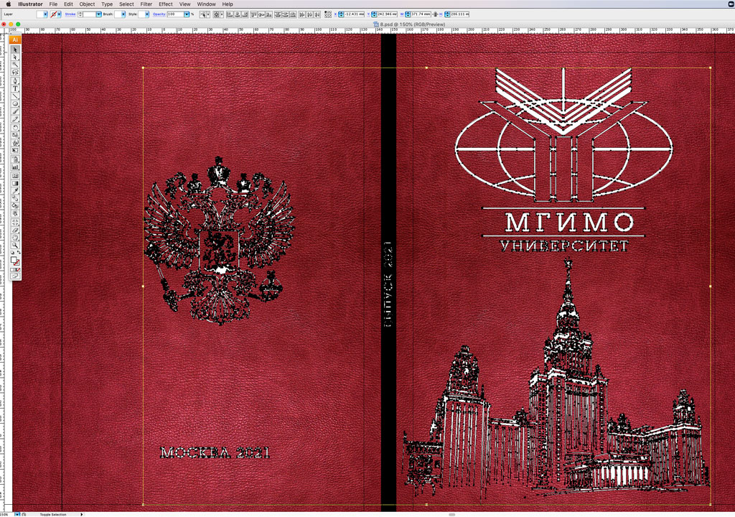Screen dimensions: 735x517
Task: Open the Object menu
Action: pos(87,4)
